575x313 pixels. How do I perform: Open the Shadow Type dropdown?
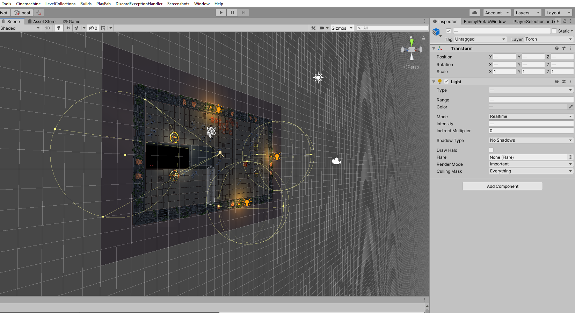[531, 140]
